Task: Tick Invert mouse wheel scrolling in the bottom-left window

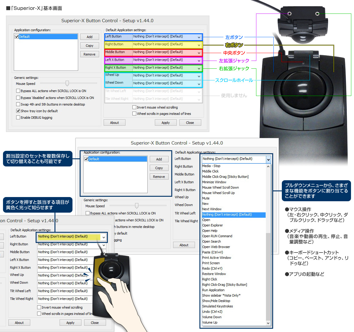Action: (39, 307)
